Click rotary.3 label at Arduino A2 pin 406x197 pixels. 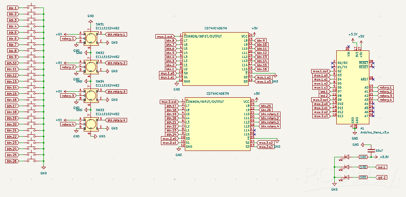pyautogui.click(x=386, y=96)
